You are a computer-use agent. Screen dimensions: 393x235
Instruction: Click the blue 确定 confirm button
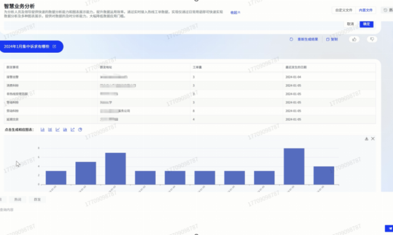tap(366, 24)
